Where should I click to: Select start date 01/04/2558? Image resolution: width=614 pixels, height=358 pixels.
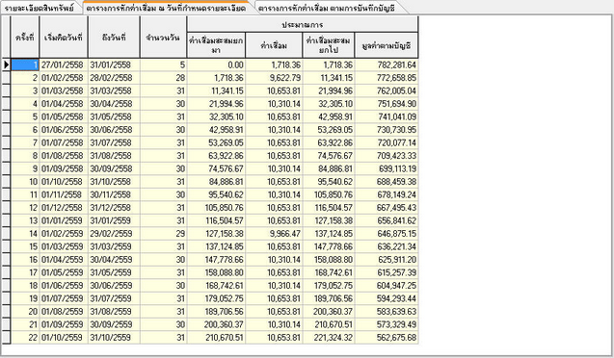click(x=64, y=104)
